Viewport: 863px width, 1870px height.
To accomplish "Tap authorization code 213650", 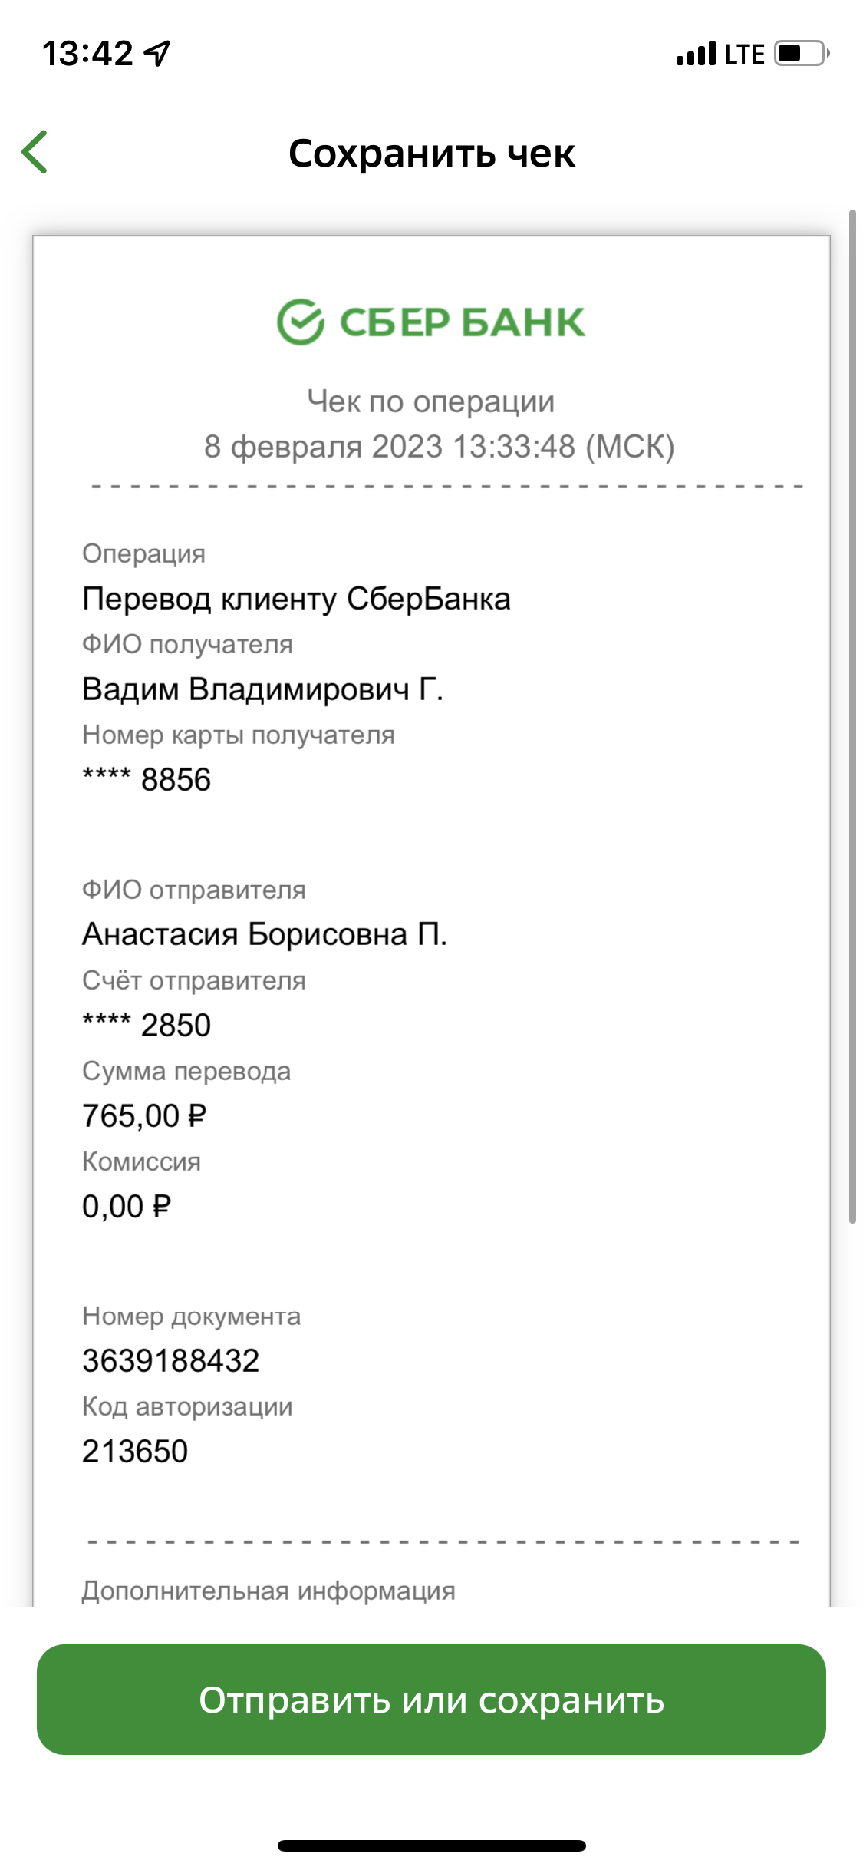I will [x=135, y=1452].
